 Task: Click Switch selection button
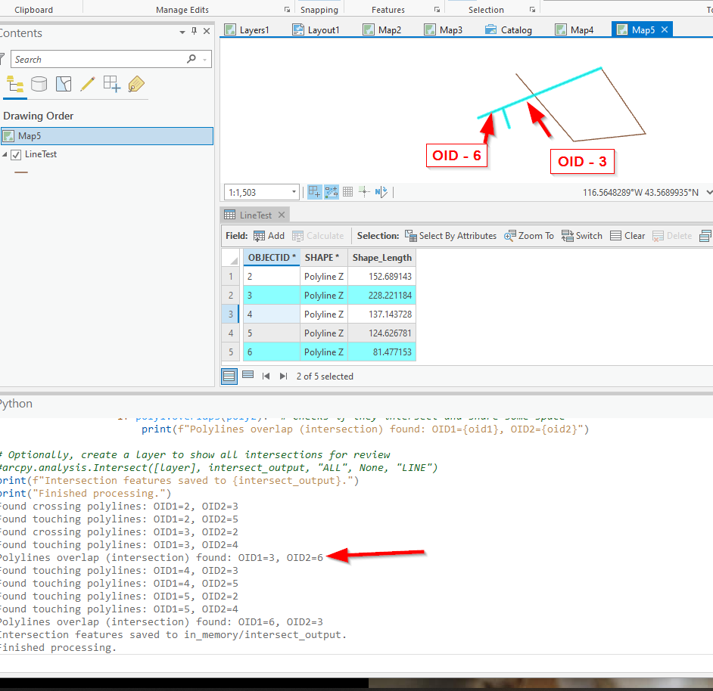point(581,236)
